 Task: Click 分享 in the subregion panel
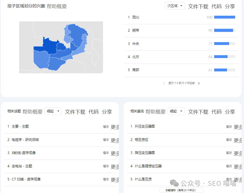pos(230,7)
